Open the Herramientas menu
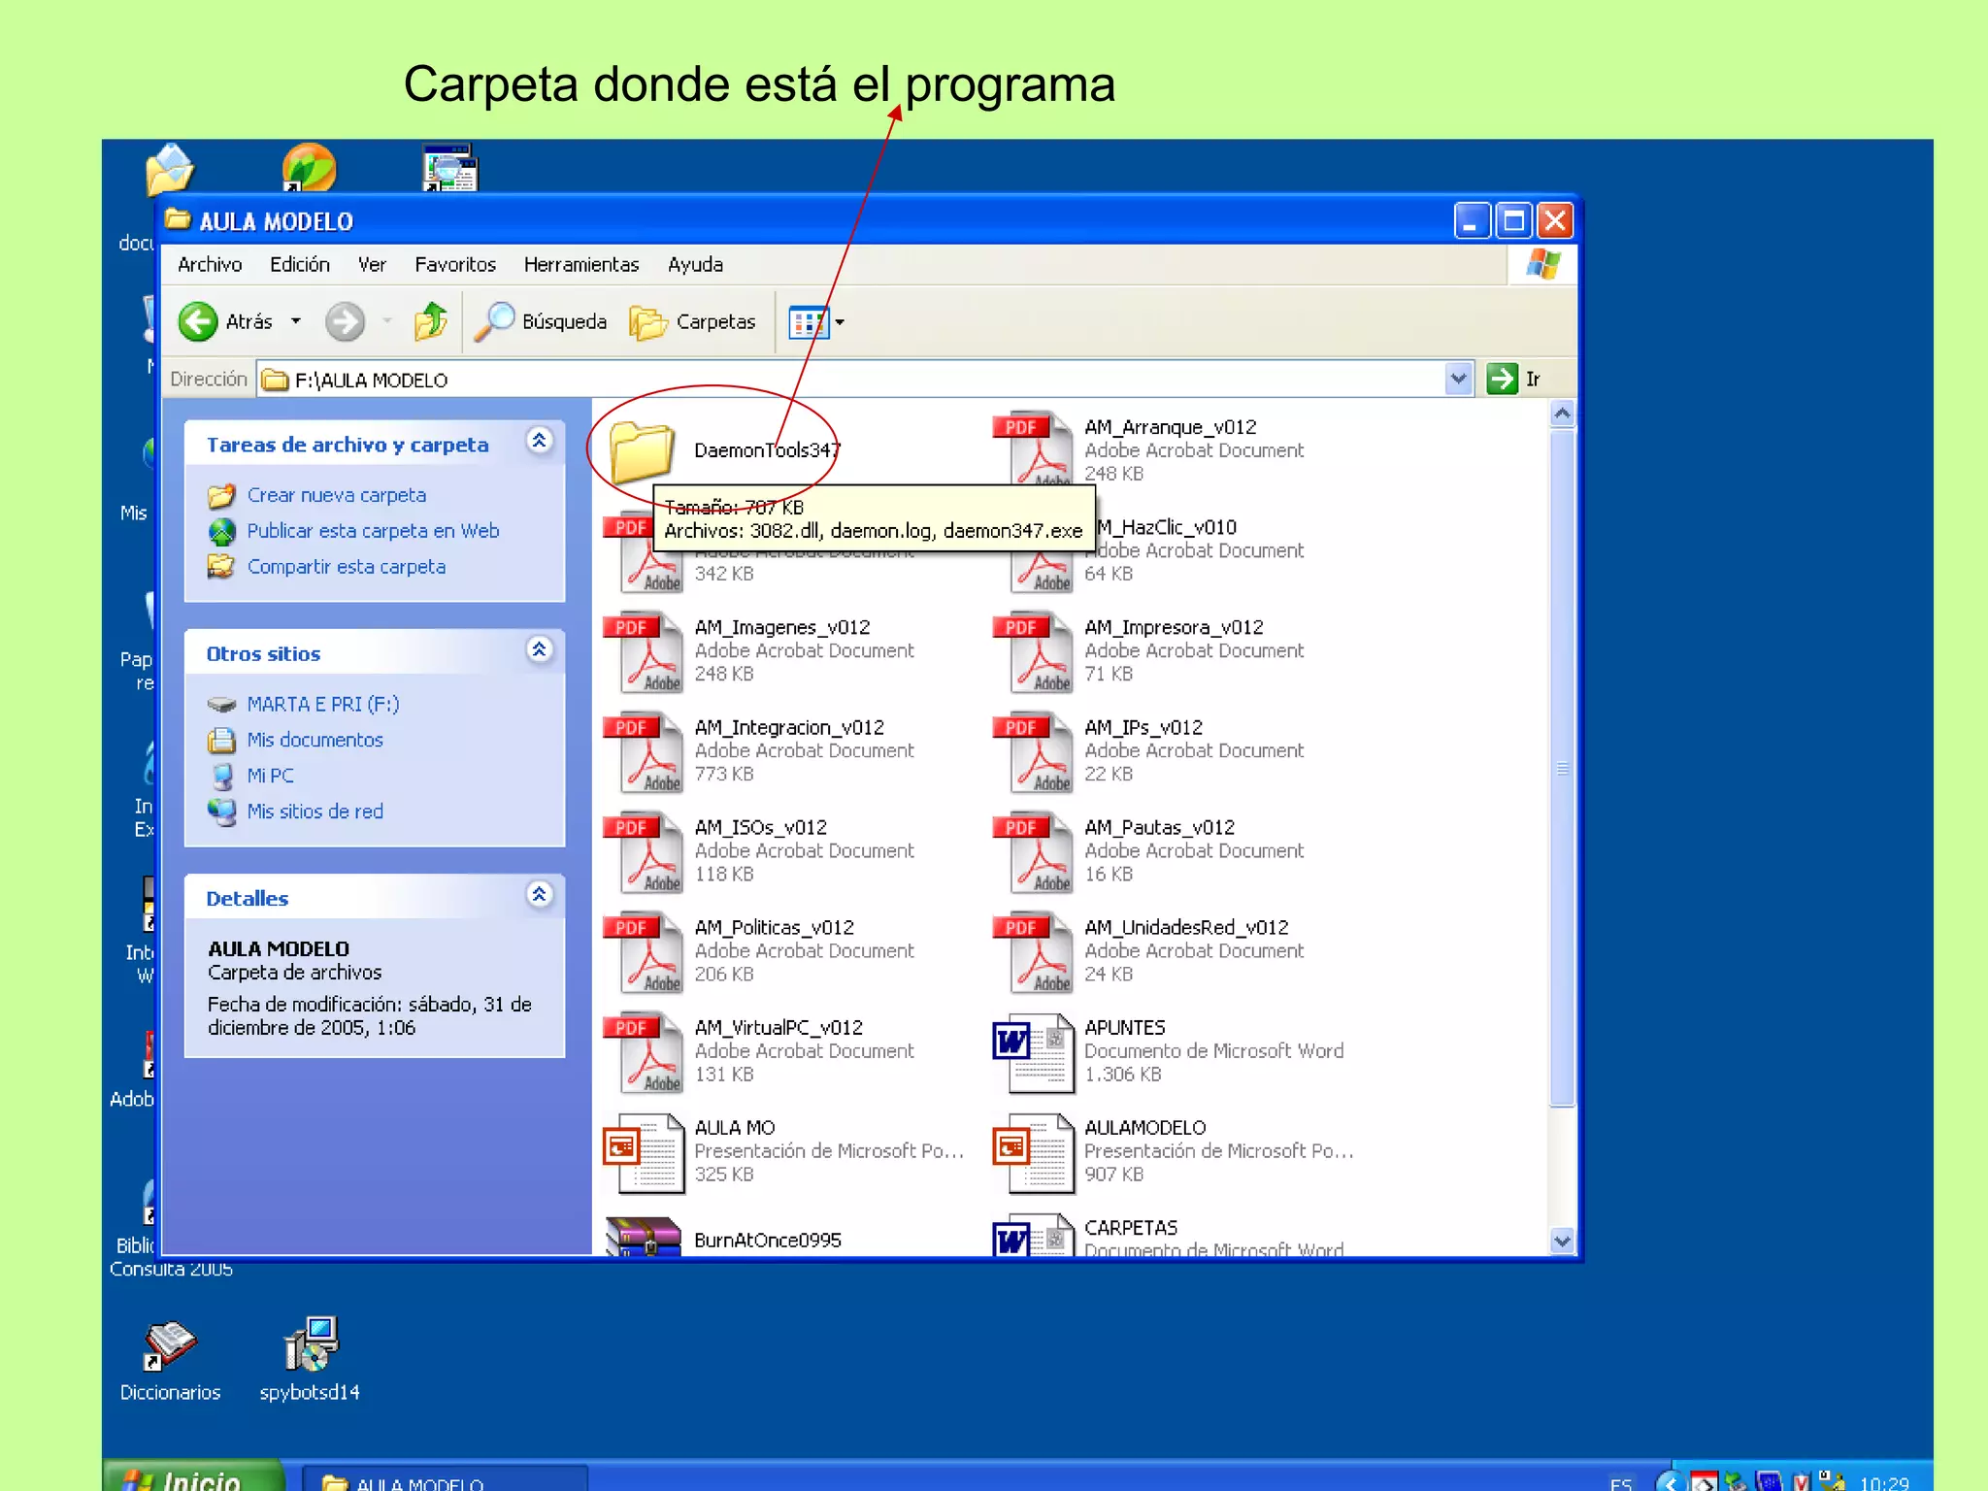This screenshot has height=1491, width=1988. 580,264
